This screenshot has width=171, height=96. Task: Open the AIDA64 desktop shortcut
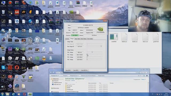tap(17, 13)
